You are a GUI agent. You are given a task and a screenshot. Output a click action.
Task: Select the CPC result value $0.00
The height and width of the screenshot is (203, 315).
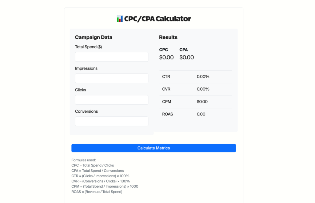(166, 57)
